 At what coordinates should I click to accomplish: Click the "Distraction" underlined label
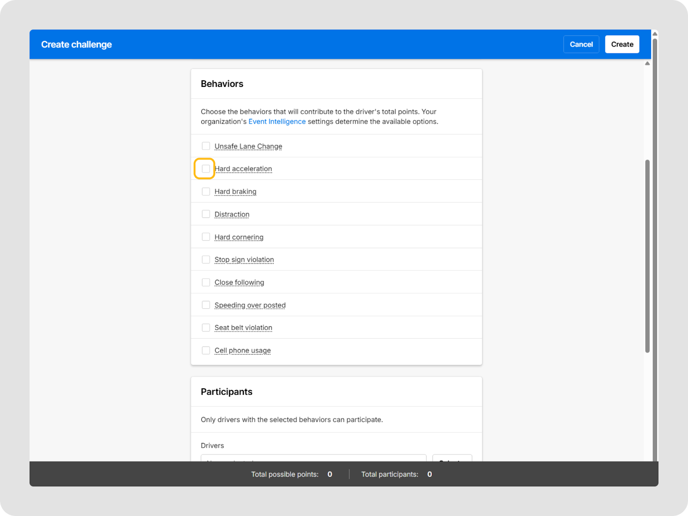click(x=232, y=214)
